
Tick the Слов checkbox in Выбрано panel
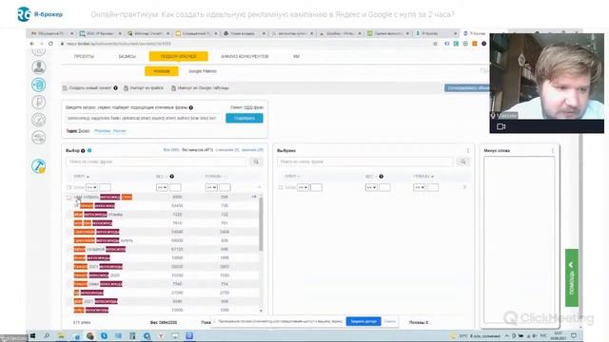pyautogui.click(x=281, y=188)
